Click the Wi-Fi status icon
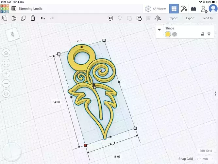This screenshot has width=218, height=164. pyautogui.click(x=201, y=2)
